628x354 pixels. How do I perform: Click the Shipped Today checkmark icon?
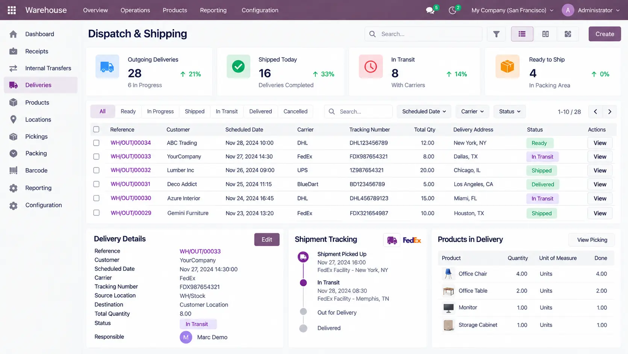[238, 67]
